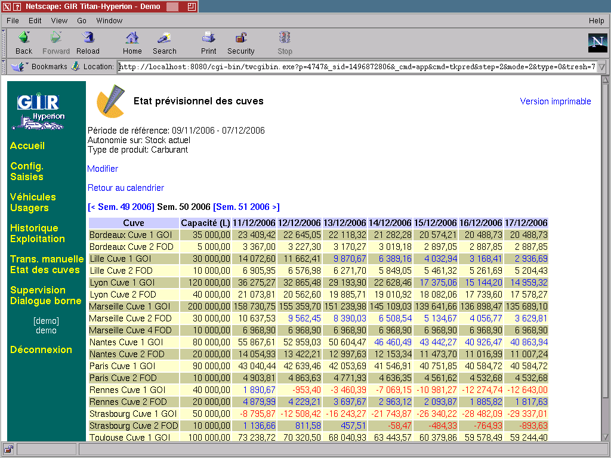Screen dimensions: 611x458
Task: Open the Go menu
Action: point(81,21)
